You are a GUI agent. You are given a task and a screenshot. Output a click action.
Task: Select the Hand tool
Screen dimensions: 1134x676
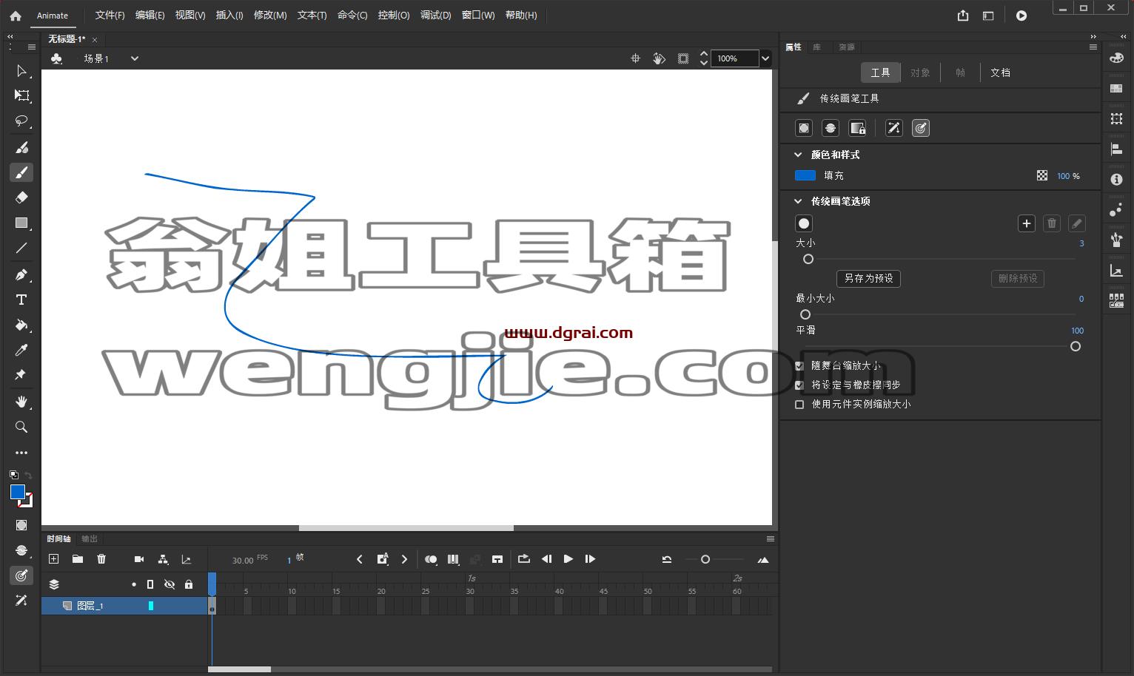[x=21, y=402]
